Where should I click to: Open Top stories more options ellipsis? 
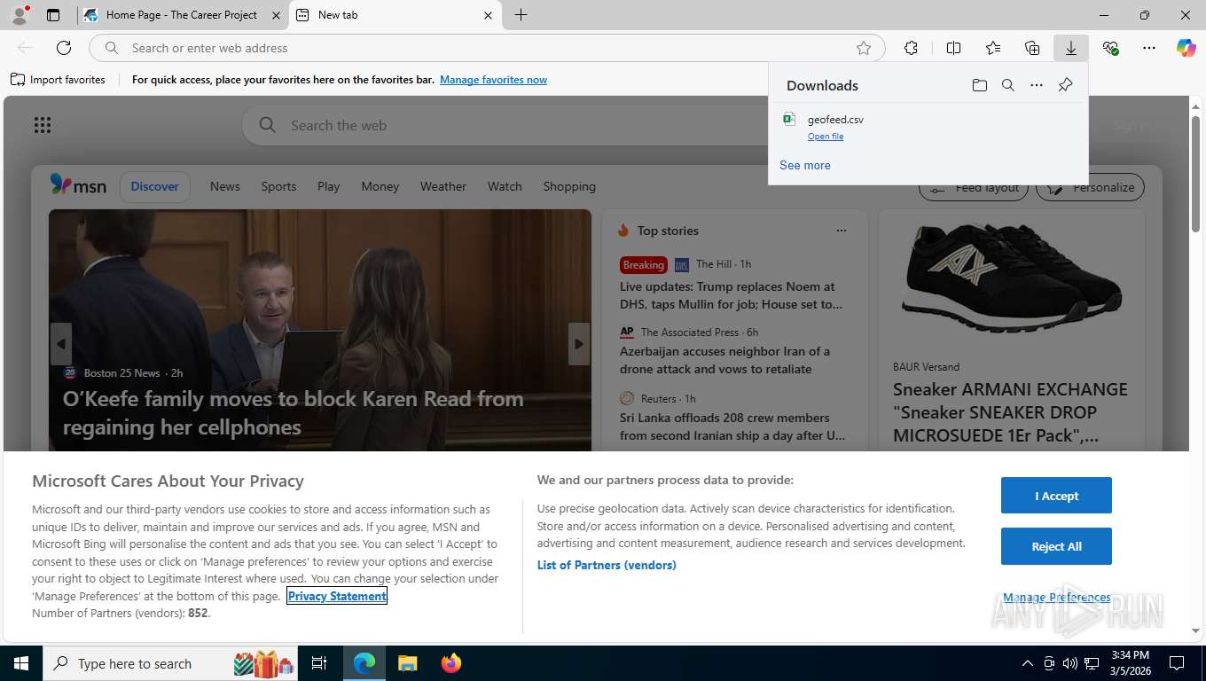[842, 231]
